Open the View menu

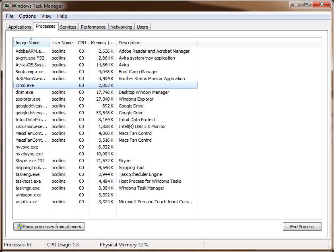click(46, 16)
